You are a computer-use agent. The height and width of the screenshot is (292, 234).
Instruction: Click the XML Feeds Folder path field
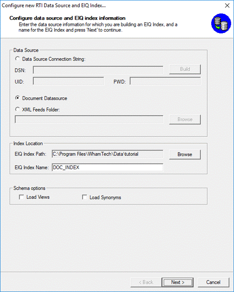pos(89,119)
